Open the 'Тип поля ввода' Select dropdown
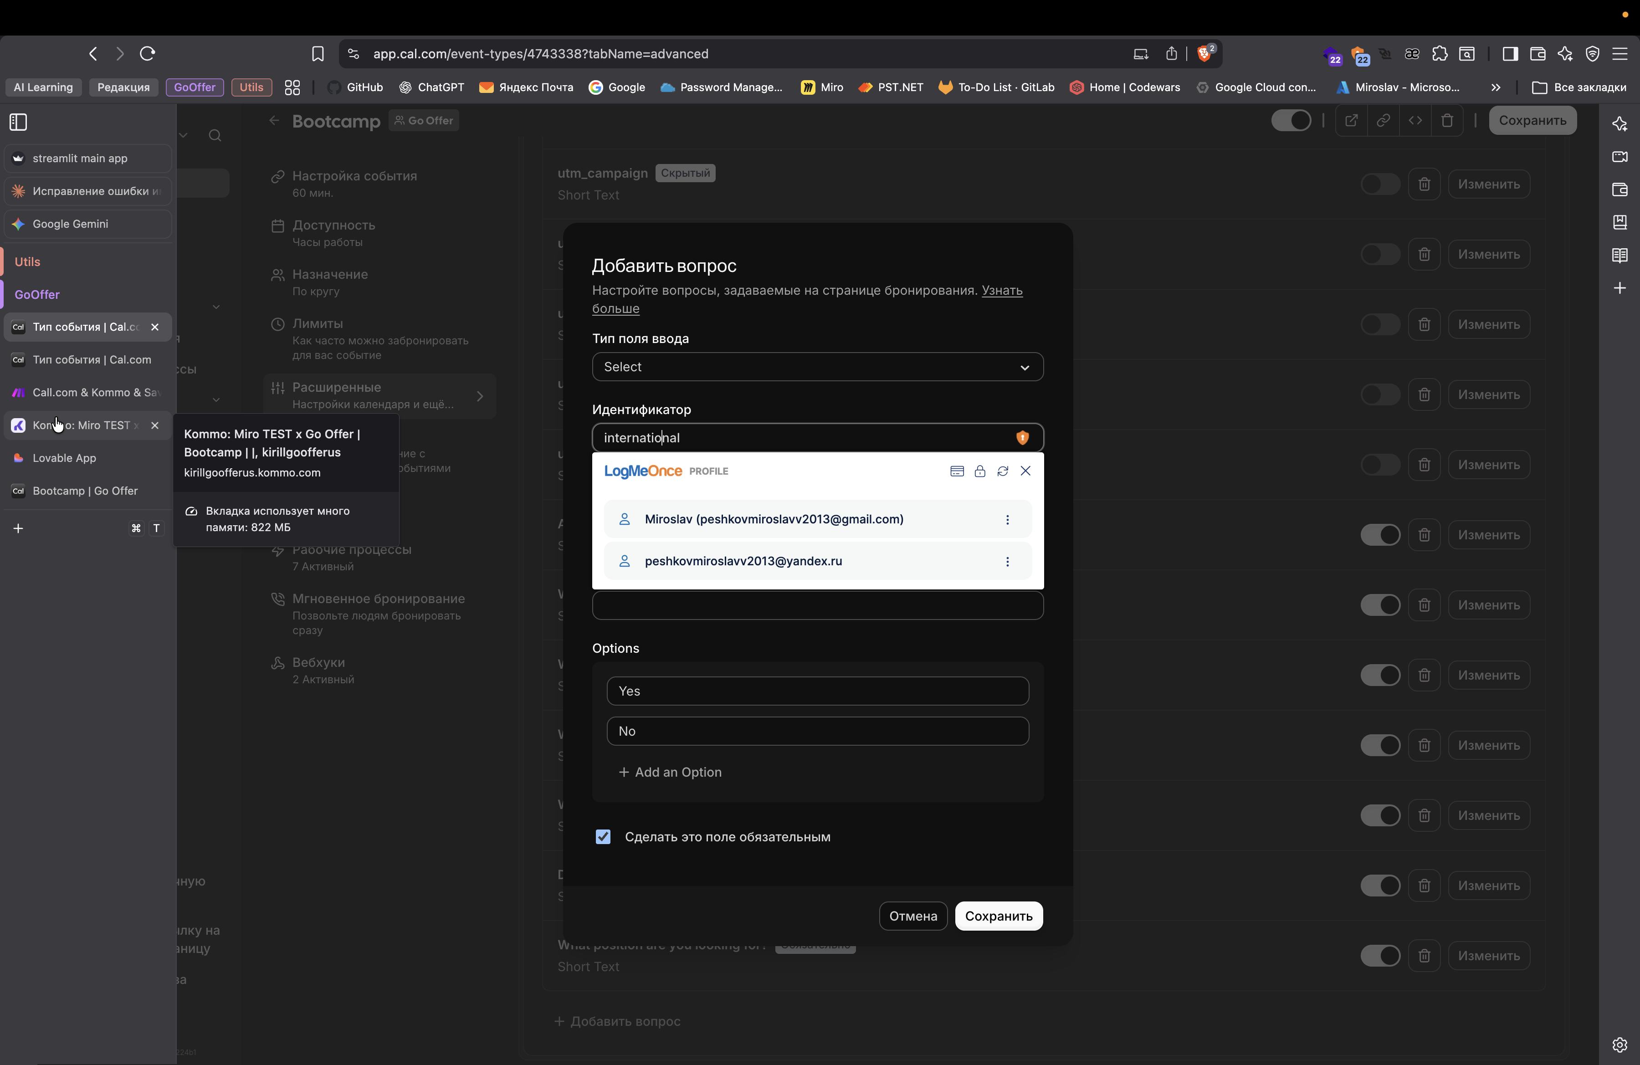Screen dimensions: 1640x1065 point(817,367)
